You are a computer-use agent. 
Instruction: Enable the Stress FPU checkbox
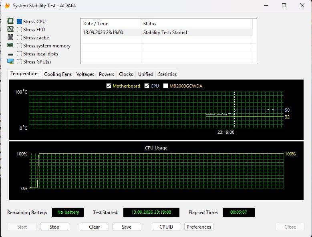(x=19, y=30)
